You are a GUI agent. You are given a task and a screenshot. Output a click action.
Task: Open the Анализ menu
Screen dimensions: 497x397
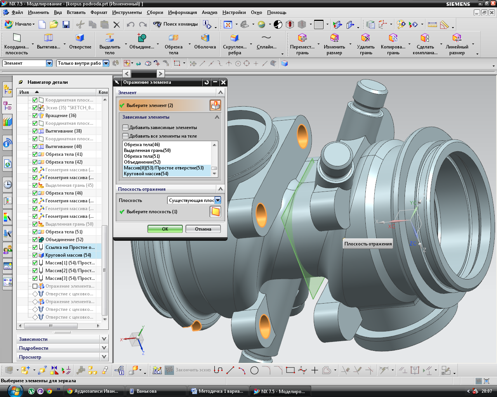(x=210, y=12)
